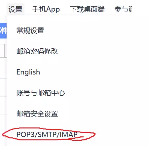The image size is (149, 146).
Task: Click the partially visible 参与调 menu item
Action: point(123,9)
